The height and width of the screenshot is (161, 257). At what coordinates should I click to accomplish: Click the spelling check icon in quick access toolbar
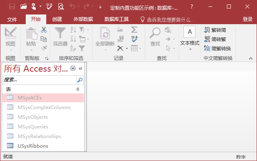tap(49, 7)
